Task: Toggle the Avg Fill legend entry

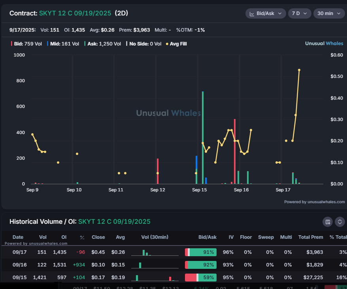Action: [176, 44]
